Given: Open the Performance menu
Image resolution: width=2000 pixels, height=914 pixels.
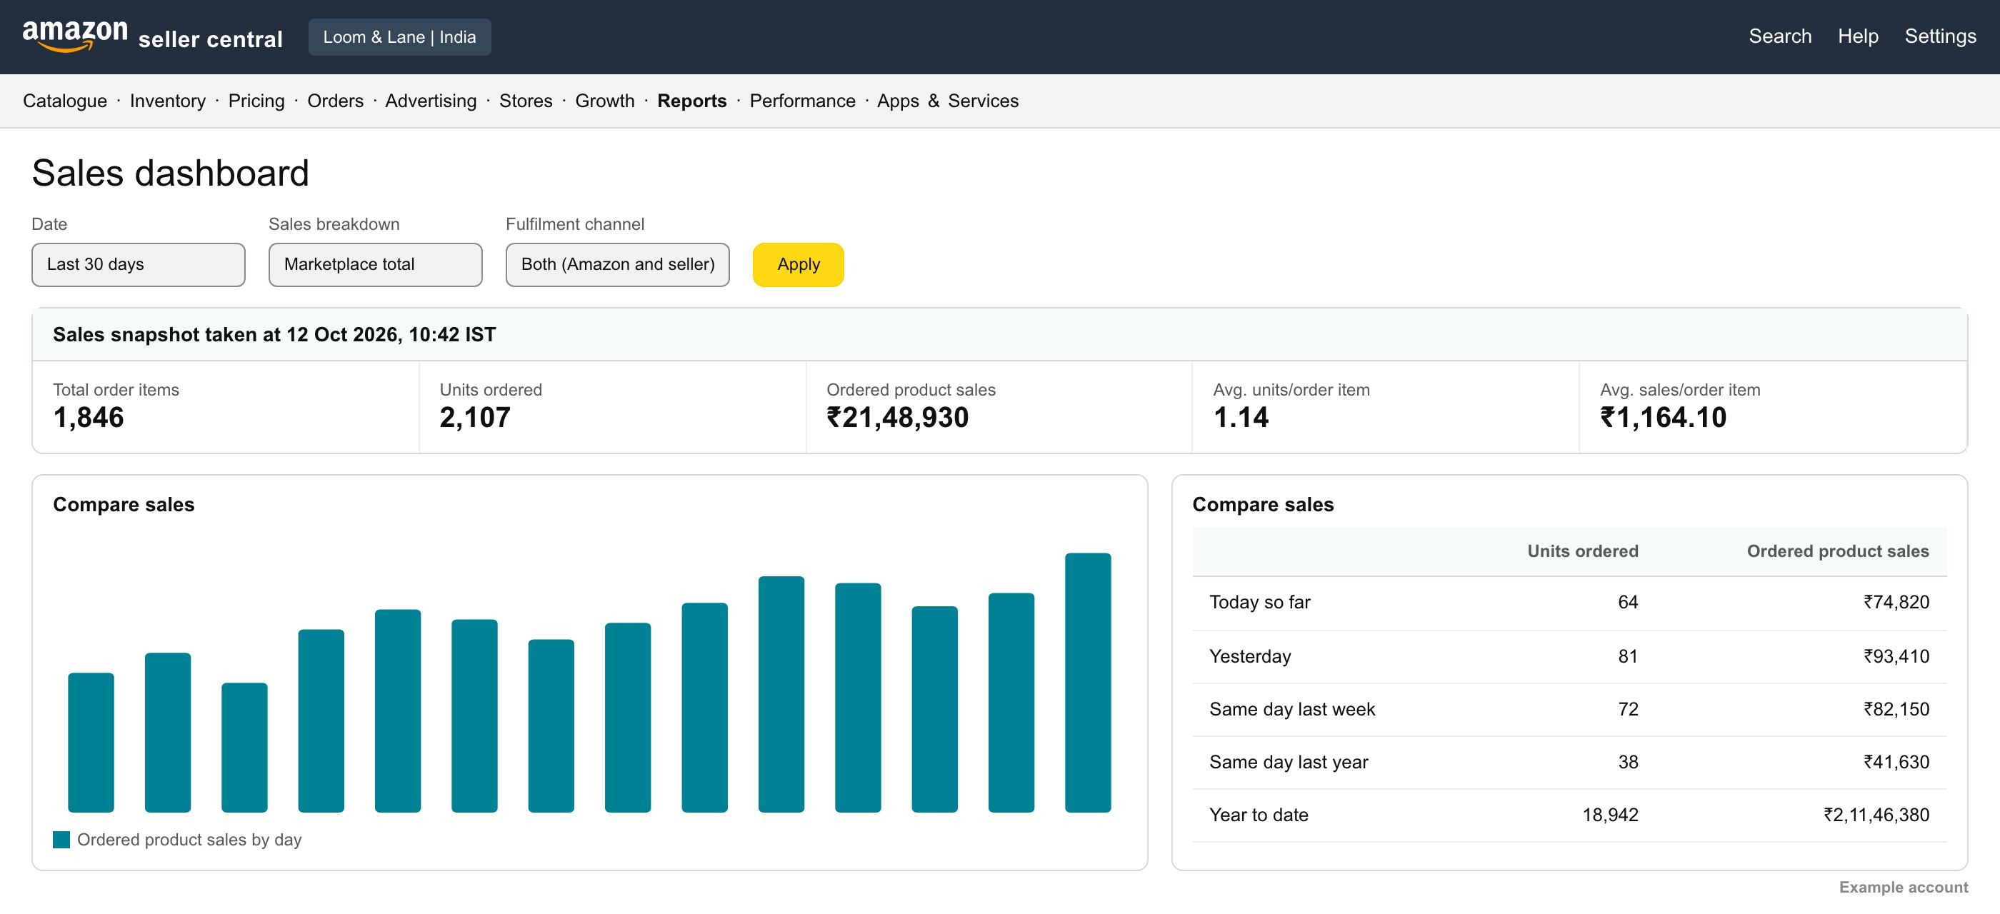Looking at the screenshot, I should coord(802,101).
